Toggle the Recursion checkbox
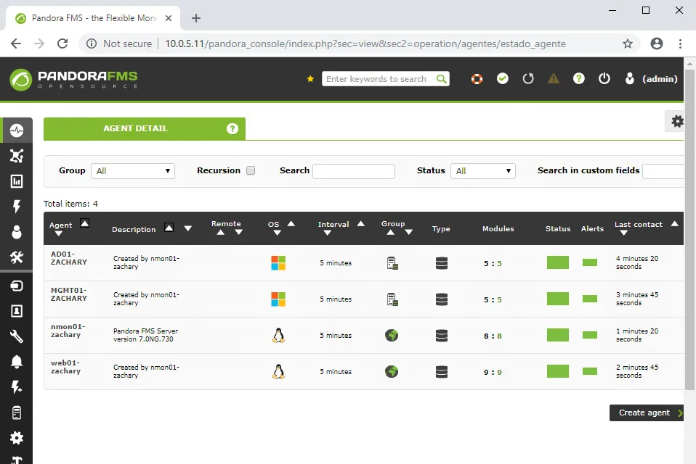696x464 pixels. point(251,170)
